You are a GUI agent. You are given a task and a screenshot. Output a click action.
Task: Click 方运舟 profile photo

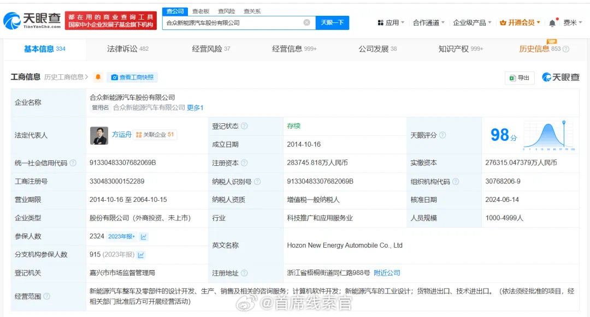[x=99, y=135]
